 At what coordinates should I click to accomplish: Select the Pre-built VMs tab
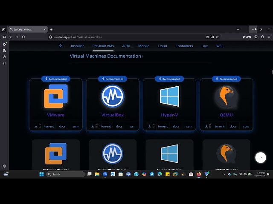[103, 46]
